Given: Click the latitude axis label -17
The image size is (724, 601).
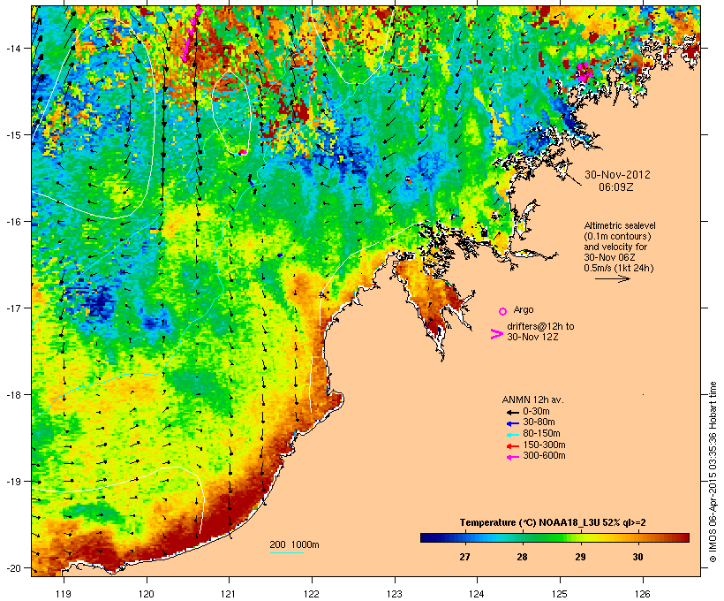Looking at the screenshot, I should tap(12, 308).
